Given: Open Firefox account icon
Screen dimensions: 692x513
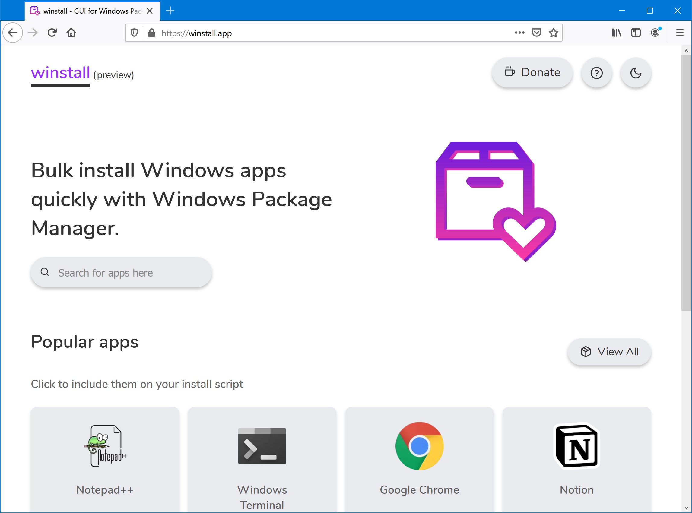Looking at the screenshot, I should (x=656, y=33).
